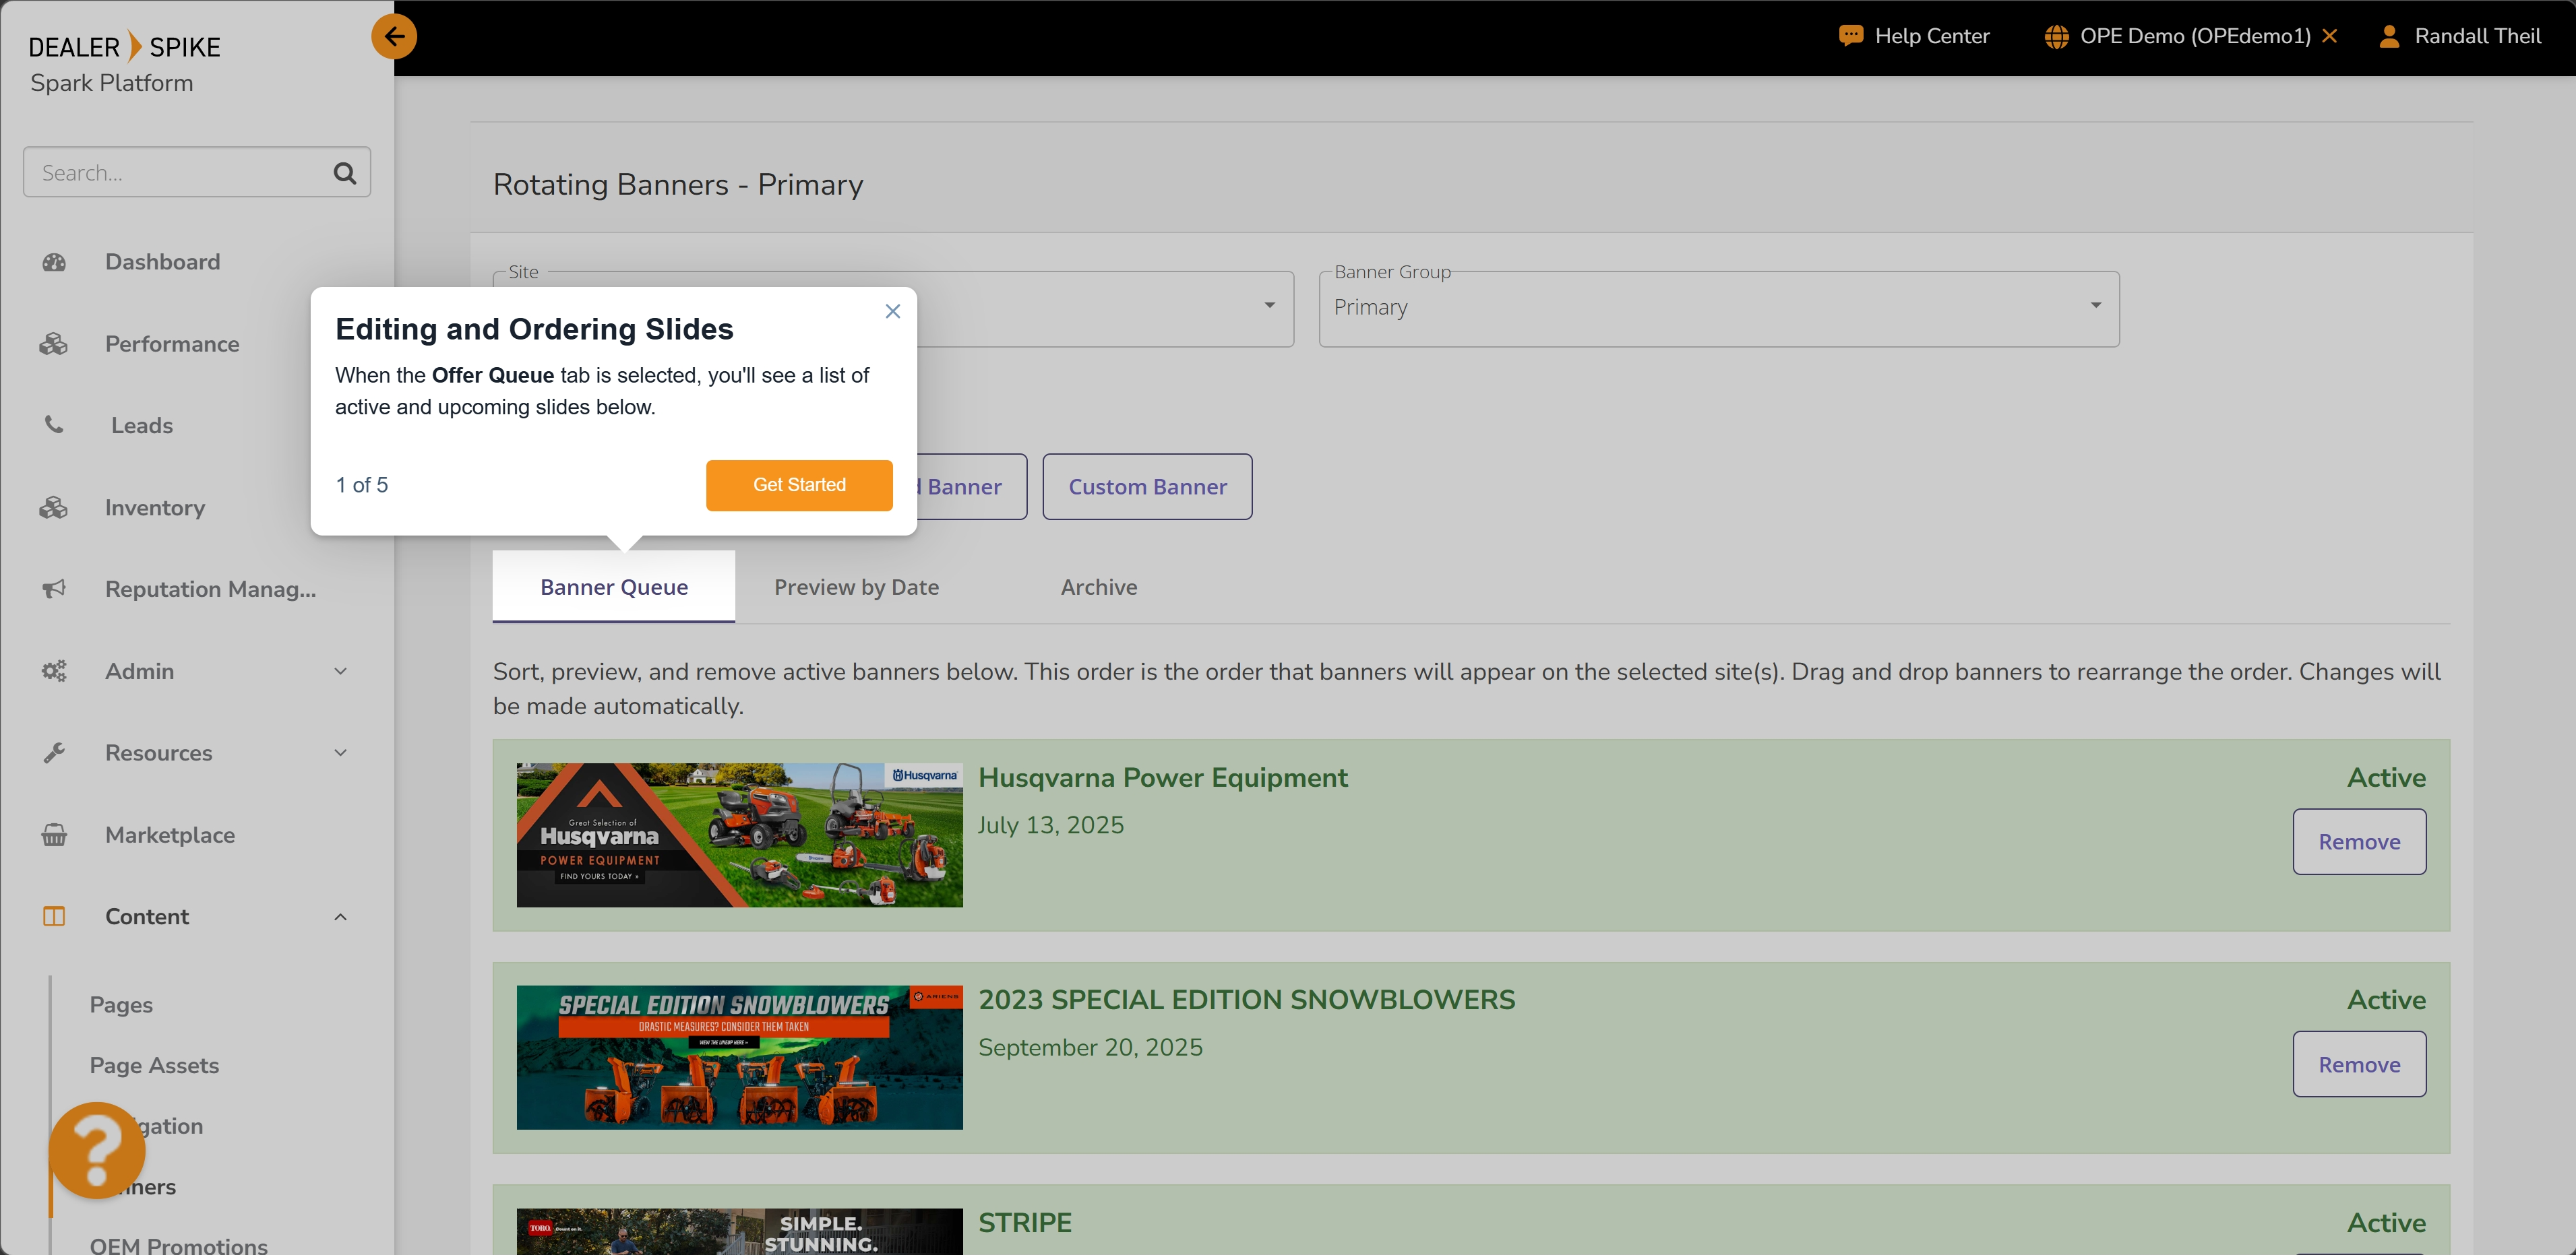Click the Leads phone icon
This screenshot has width=2576, height=1255.
[x=54, y=424]
